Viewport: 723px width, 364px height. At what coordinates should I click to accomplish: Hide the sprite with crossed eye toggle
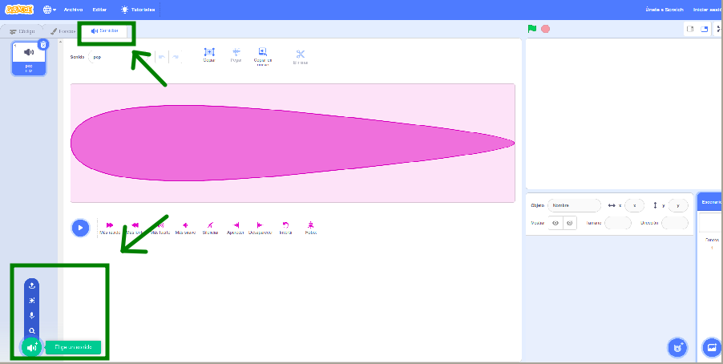coord(570,223)
